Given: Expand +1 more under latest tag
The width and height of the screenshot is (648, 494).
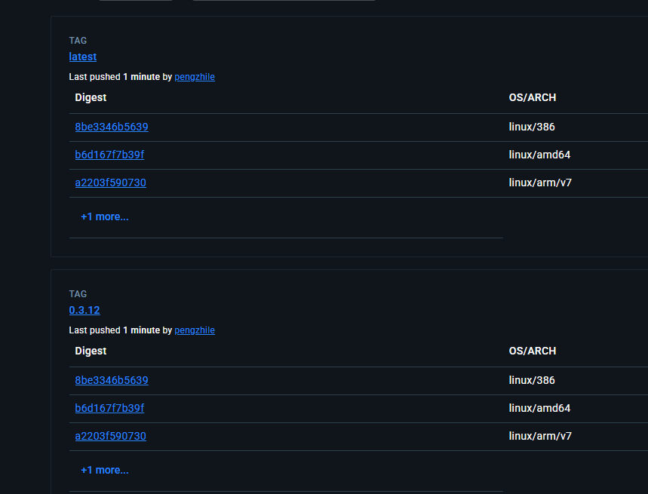Looking at the screenshot, I should [x=105, y=217].
